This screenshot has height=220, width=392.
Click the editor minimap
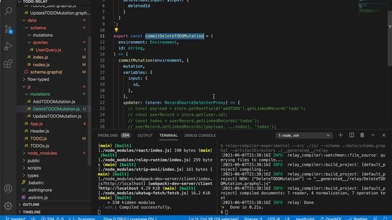(372, 7)
